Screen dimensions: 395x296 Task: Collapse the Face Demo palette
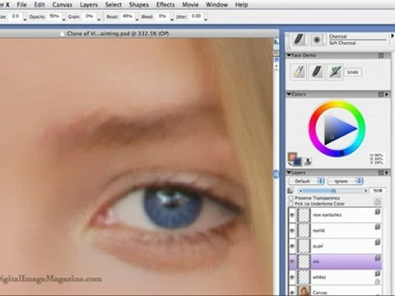(x=289, y=55)
